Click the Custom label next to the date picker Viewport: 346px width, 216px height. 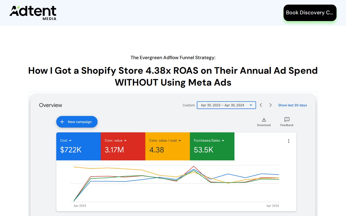[x=189, y=105]
